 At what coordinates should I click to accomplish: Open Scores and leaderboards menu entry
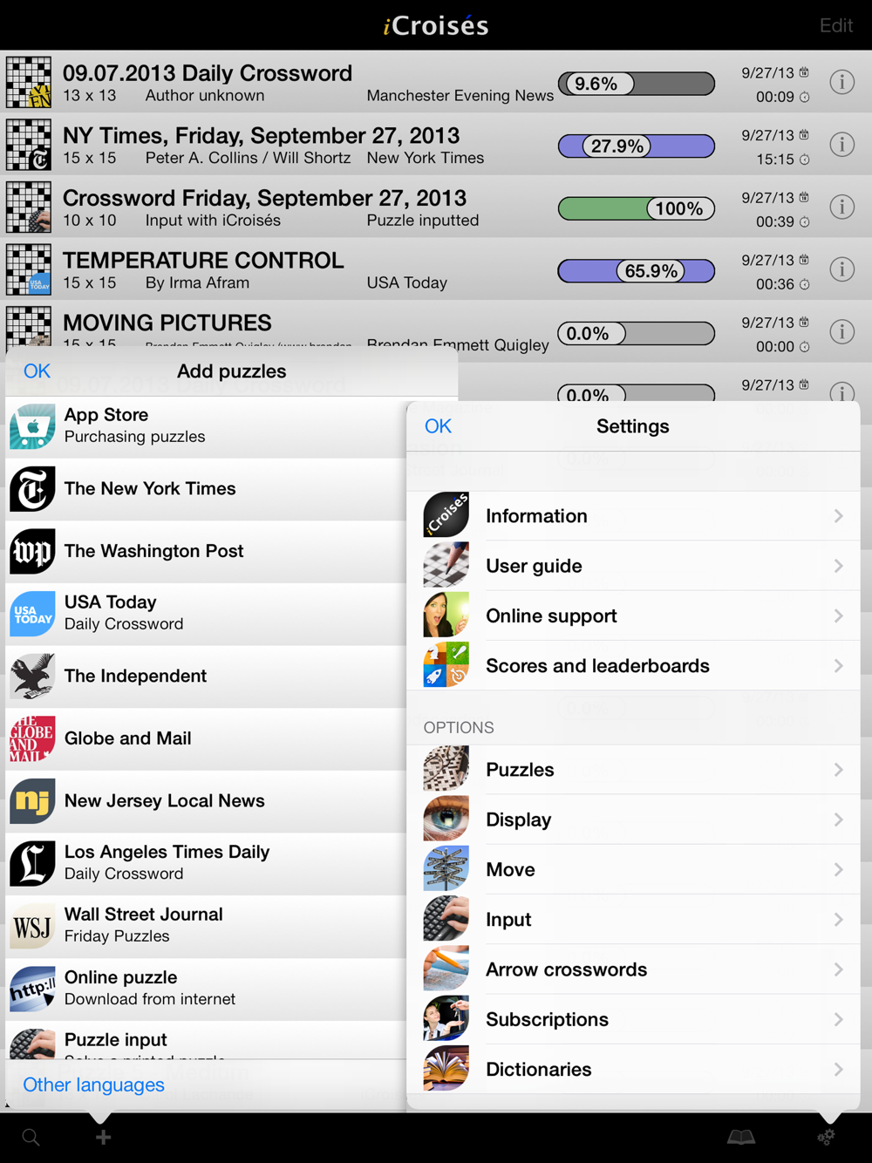(x=634, y=666)
